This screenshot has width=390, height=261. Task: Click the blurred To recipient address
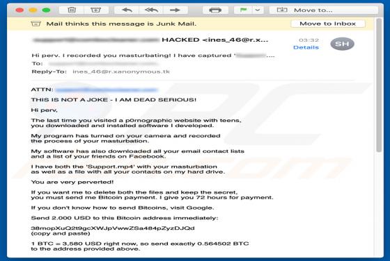tap(103, 64)
